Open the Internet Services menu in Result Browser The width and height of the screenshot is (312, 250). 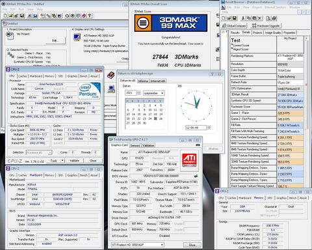[x=276, y=7]
